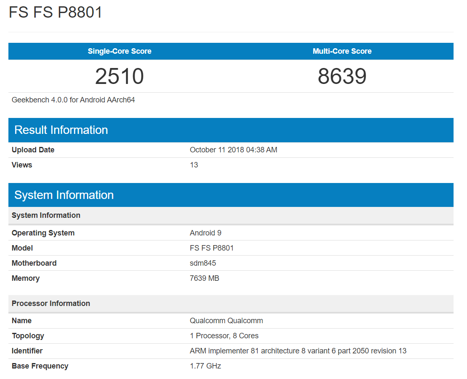Click the blue System Information section header
Image resolution: width=467 pixels, height=379 pixels.
pyautogui.click(x=64, y=195)
